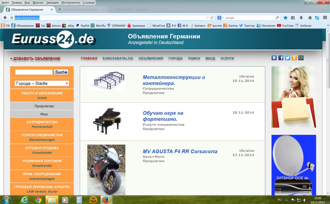Click the Skype toolbar icon
330x204 pixels.
coord(317,18)
